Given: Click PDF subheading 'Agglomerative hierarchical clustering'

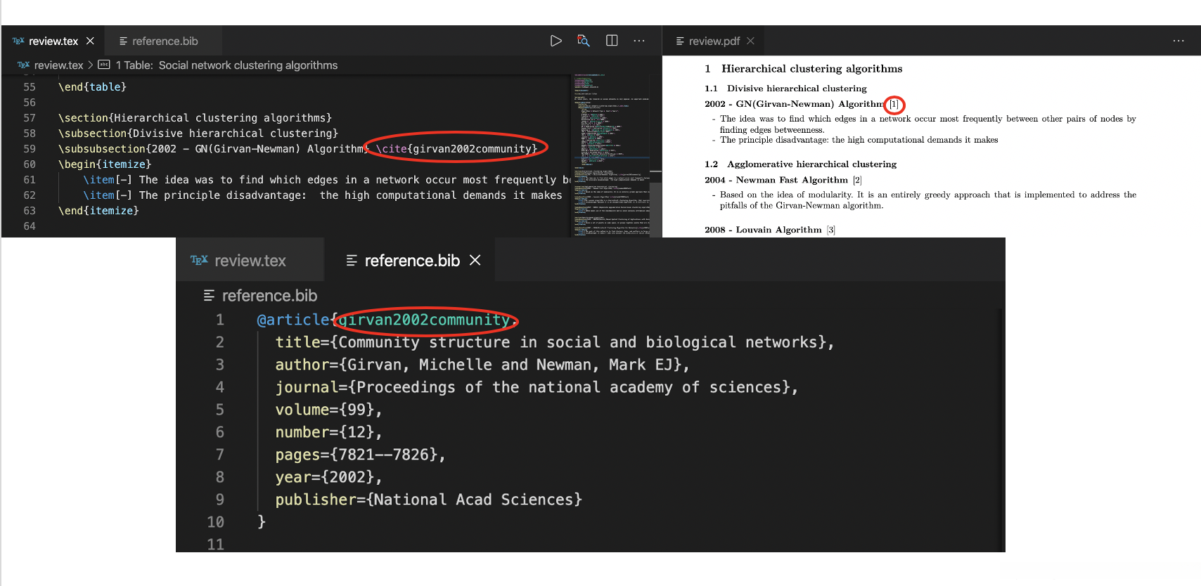Looking at the screenshot, I should coord(811,164).
